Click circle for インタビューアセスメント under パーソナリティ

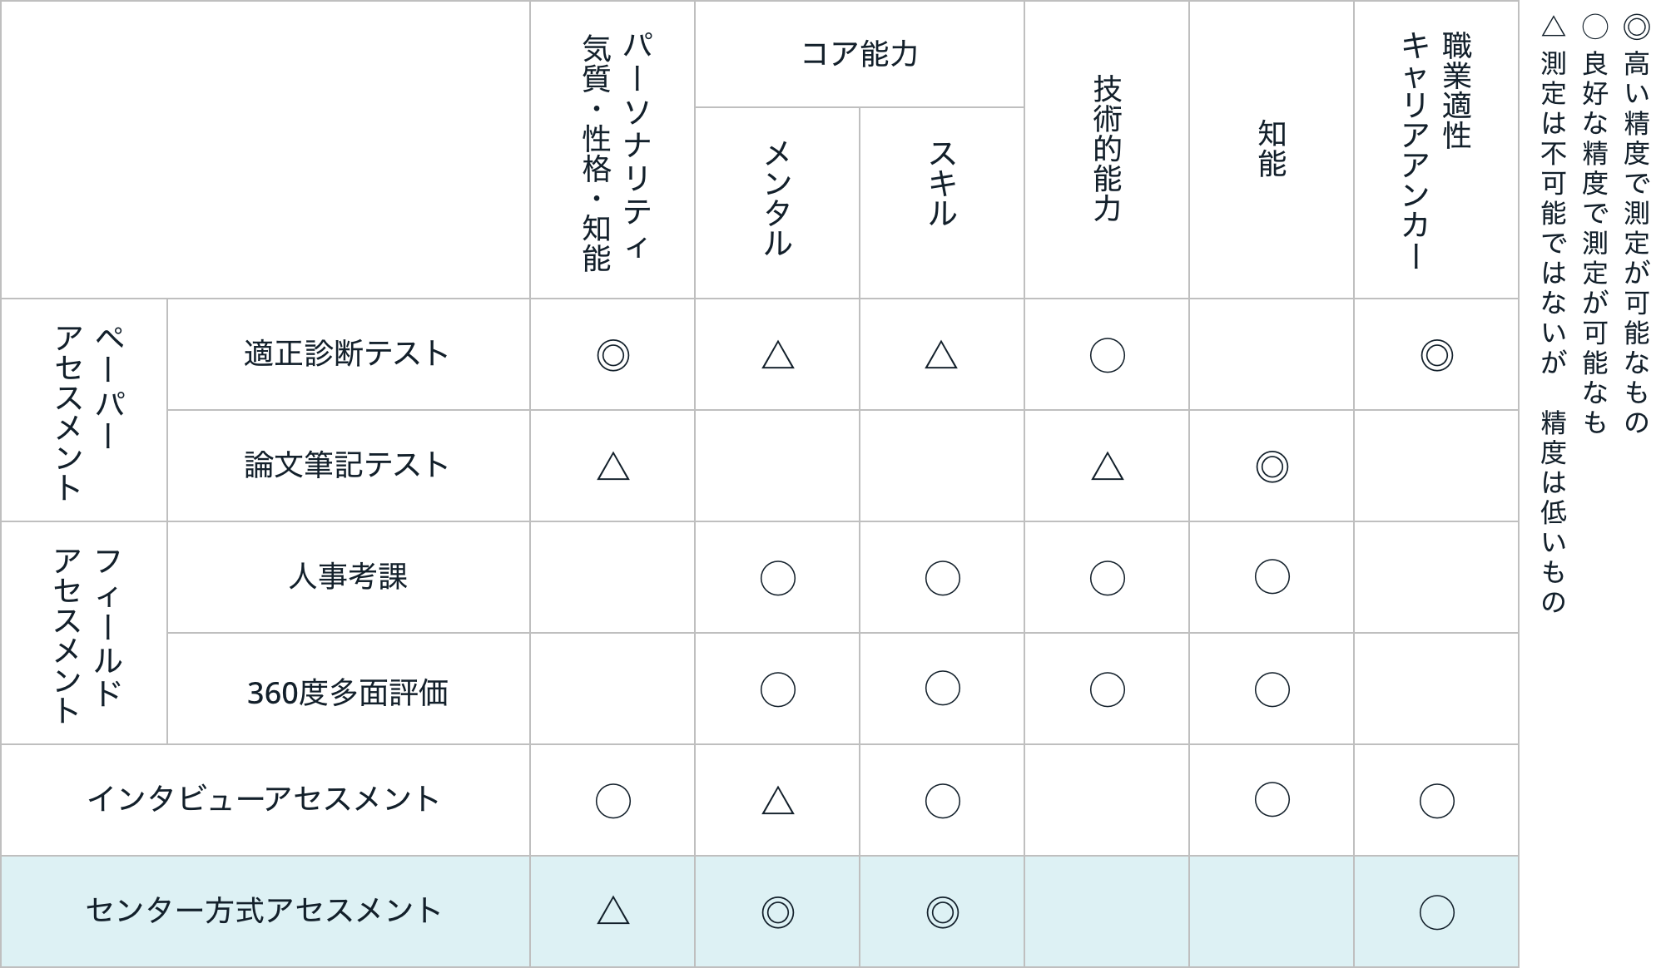(x=613, y=801)
